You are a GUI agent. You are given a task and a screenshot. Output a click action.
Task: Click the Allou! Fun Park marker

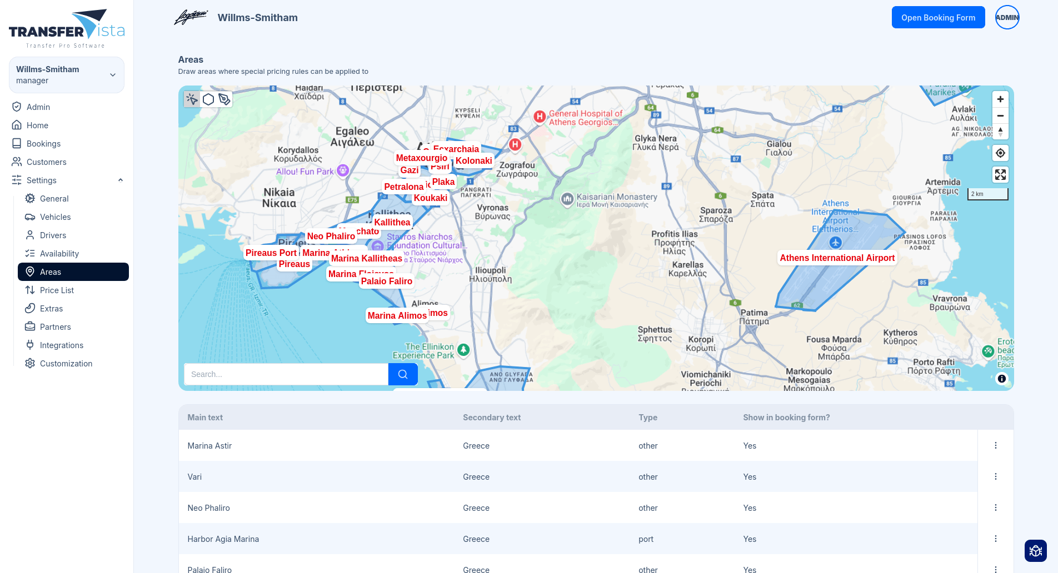[343, 170]
